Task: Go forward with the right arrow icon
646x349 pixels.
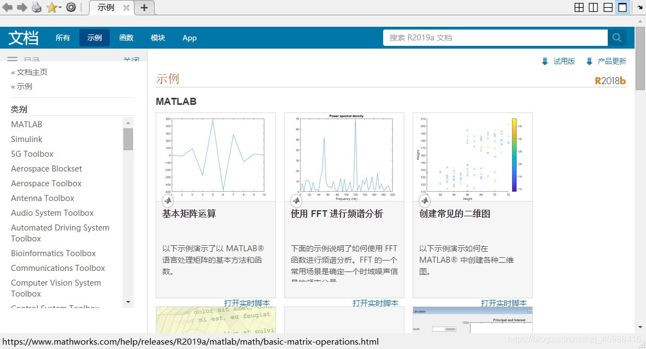Action: [x=22, y=8]
